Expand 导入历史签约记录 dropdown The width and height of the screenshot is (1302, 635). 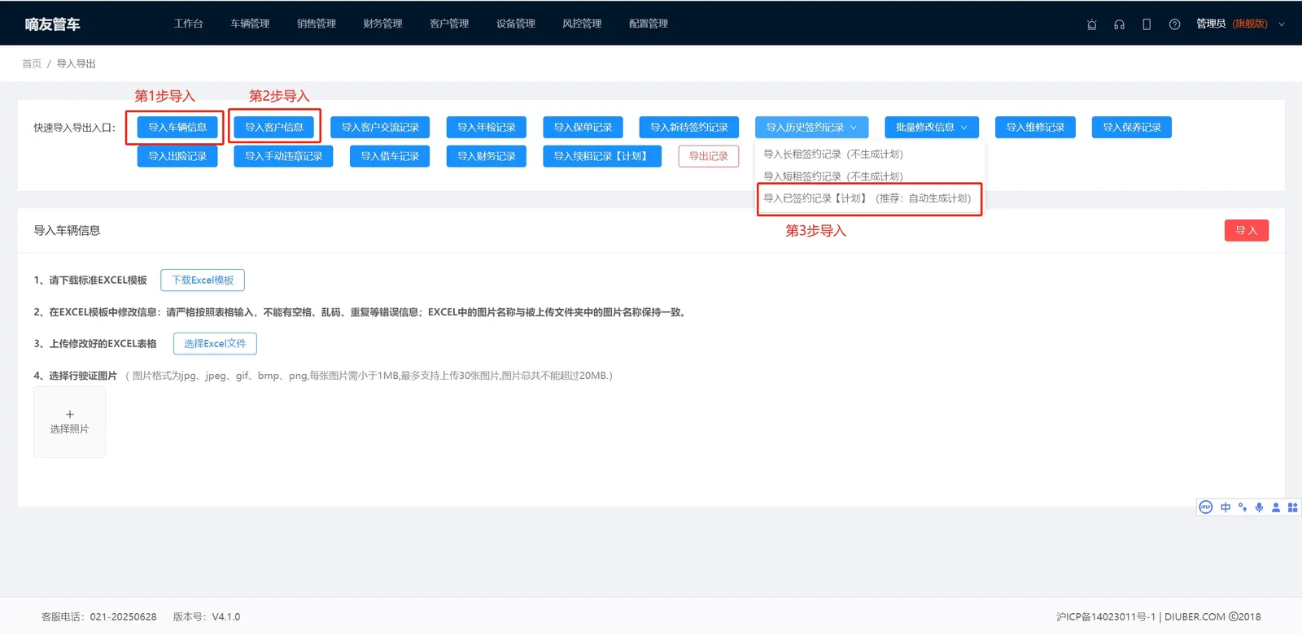click(811, 128)
